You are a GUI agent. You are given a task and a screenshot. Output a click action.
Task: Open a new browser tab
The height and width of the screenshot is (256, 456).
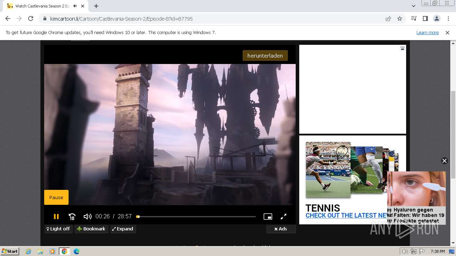point(96,6)
